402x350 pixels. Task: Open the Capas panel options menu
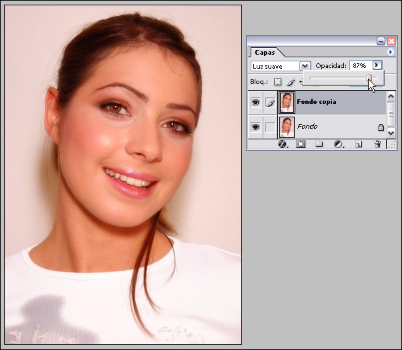(x=391, y=51)
